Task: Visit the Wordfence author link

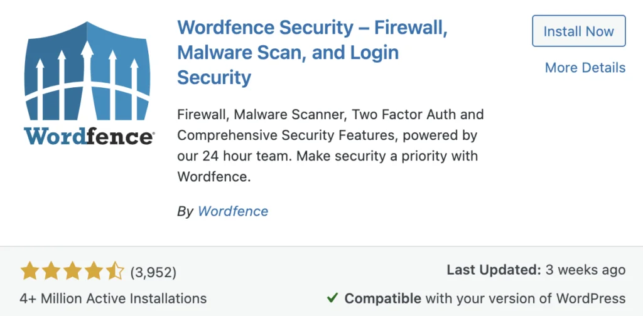Action: click(x=233, y=211)
